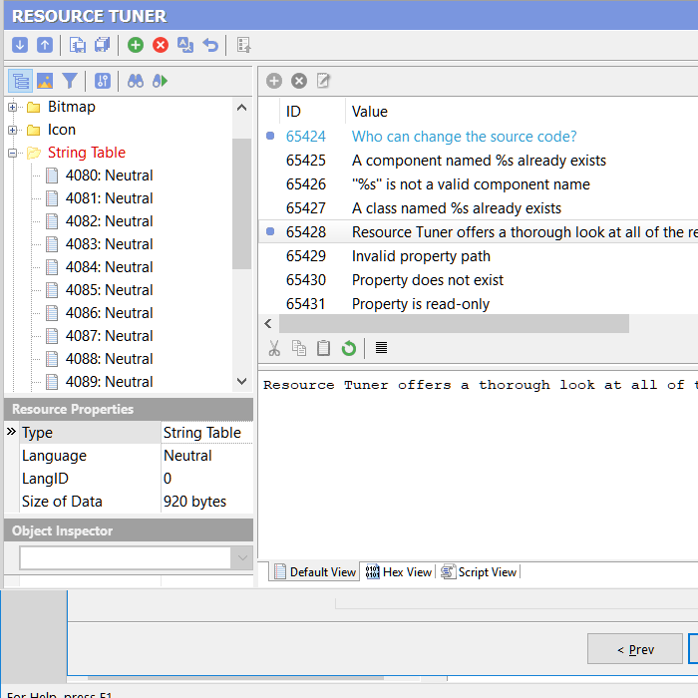Select tree item 4089: Neutral

click(109, 382)
